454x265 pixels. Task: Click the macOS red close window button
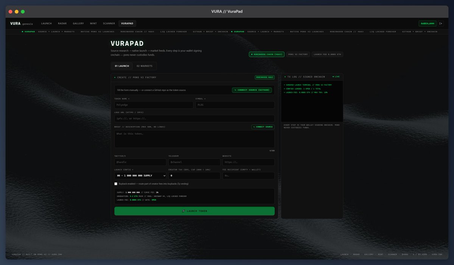tap(10, 12)
